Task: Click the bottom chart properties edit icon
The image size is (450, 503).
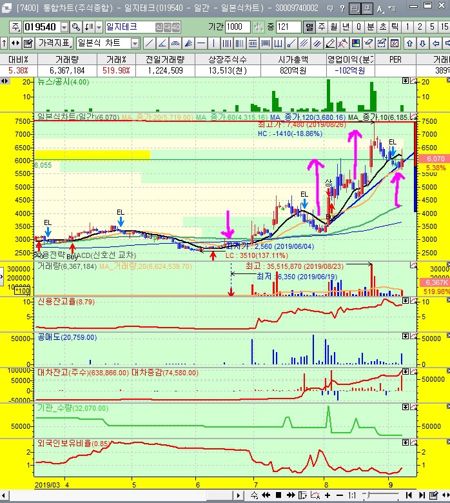Action: (x=434, y=495)
